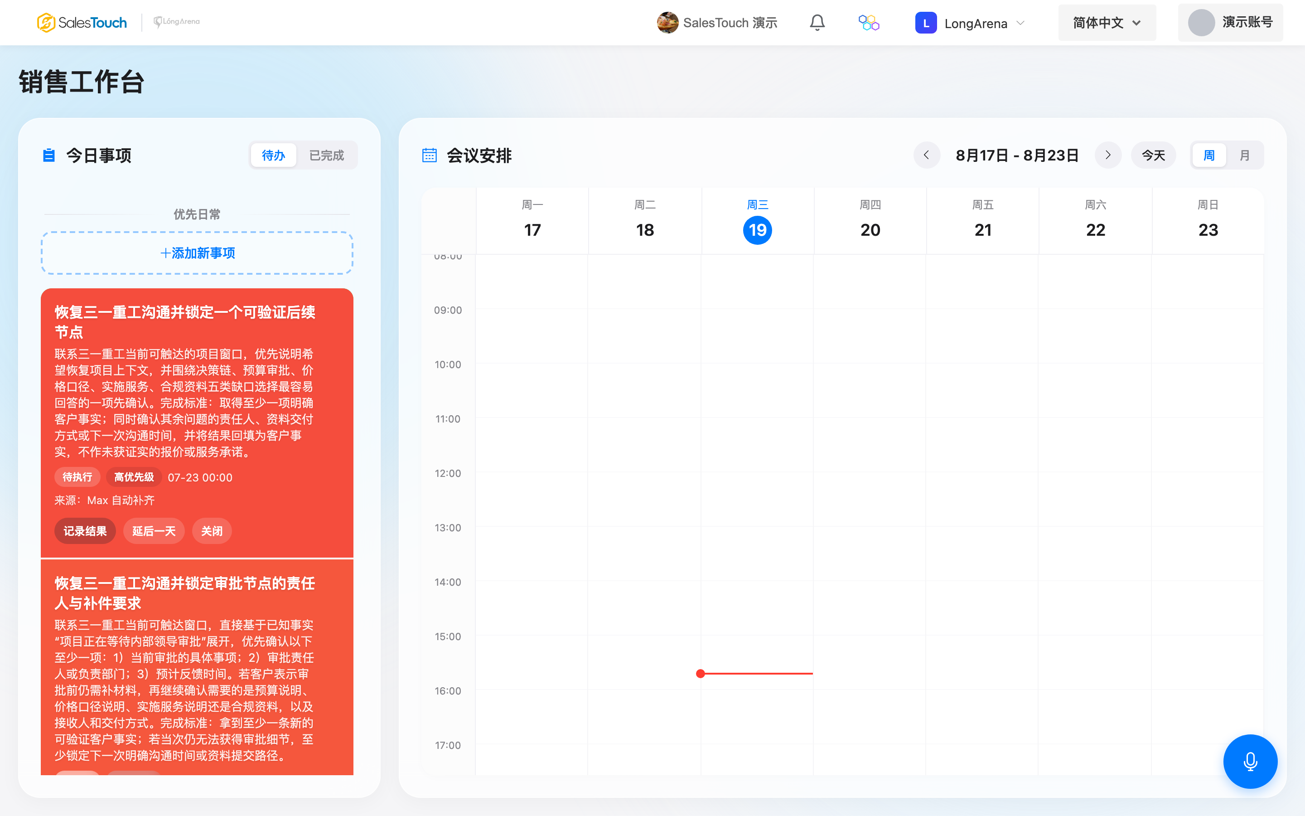Open the colorful hexagon apps icon
Screen dimensions: 1305x816
869,23
